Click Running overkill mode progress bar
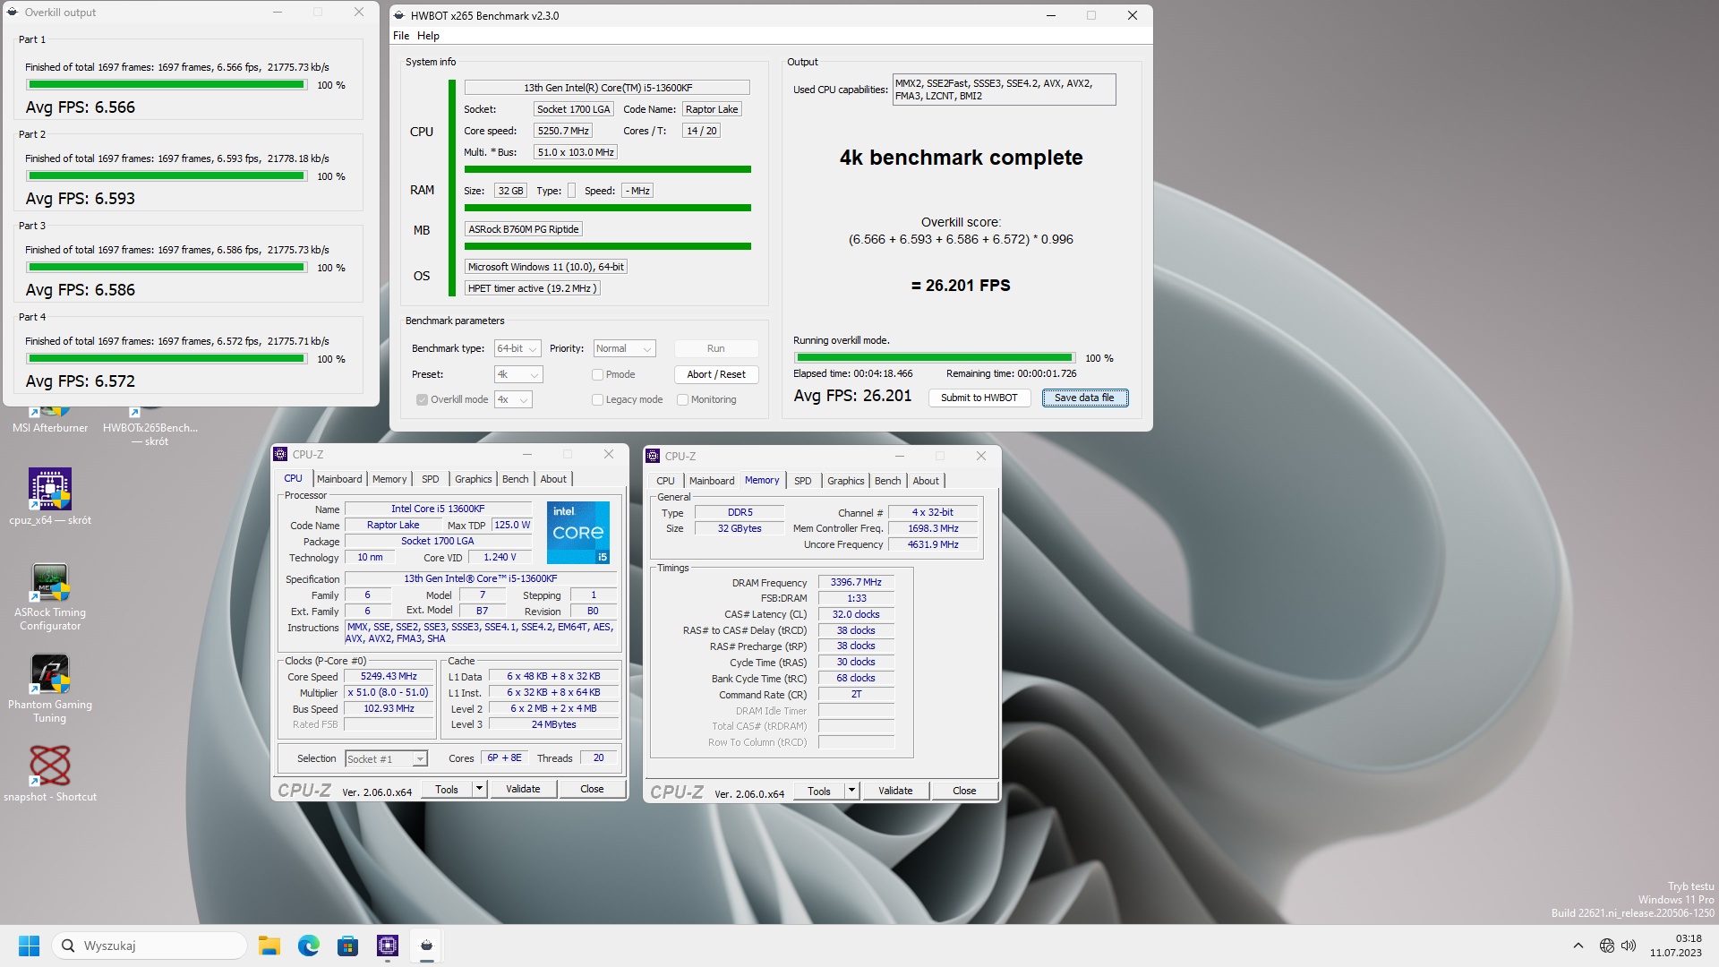The height and width of the screenshot is (967, 1719). coord(935,358)
